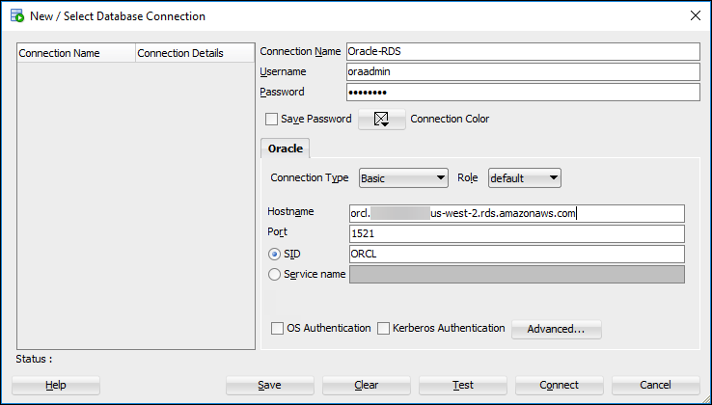712x405 pixels.
Task: Open the Connection Color picker
Action: 381,120
